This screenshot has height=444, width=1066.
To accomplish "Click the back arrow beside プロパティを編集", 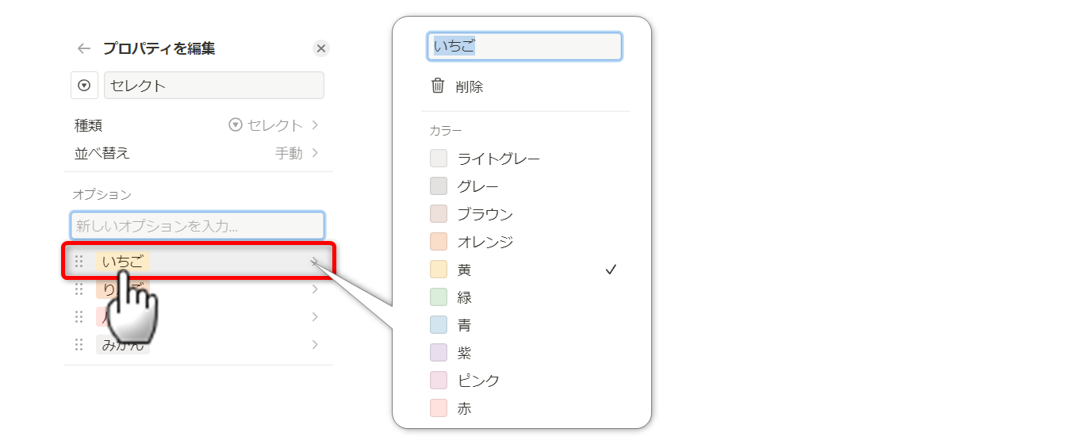I will coord(84,48).
